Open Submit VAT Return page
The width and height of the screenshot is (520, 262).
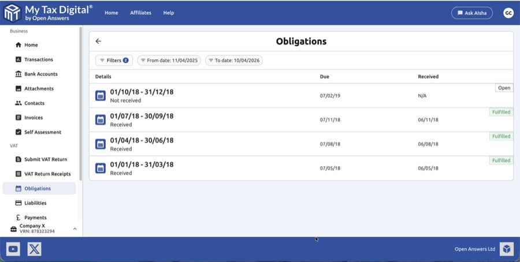(x=39, y=159)
